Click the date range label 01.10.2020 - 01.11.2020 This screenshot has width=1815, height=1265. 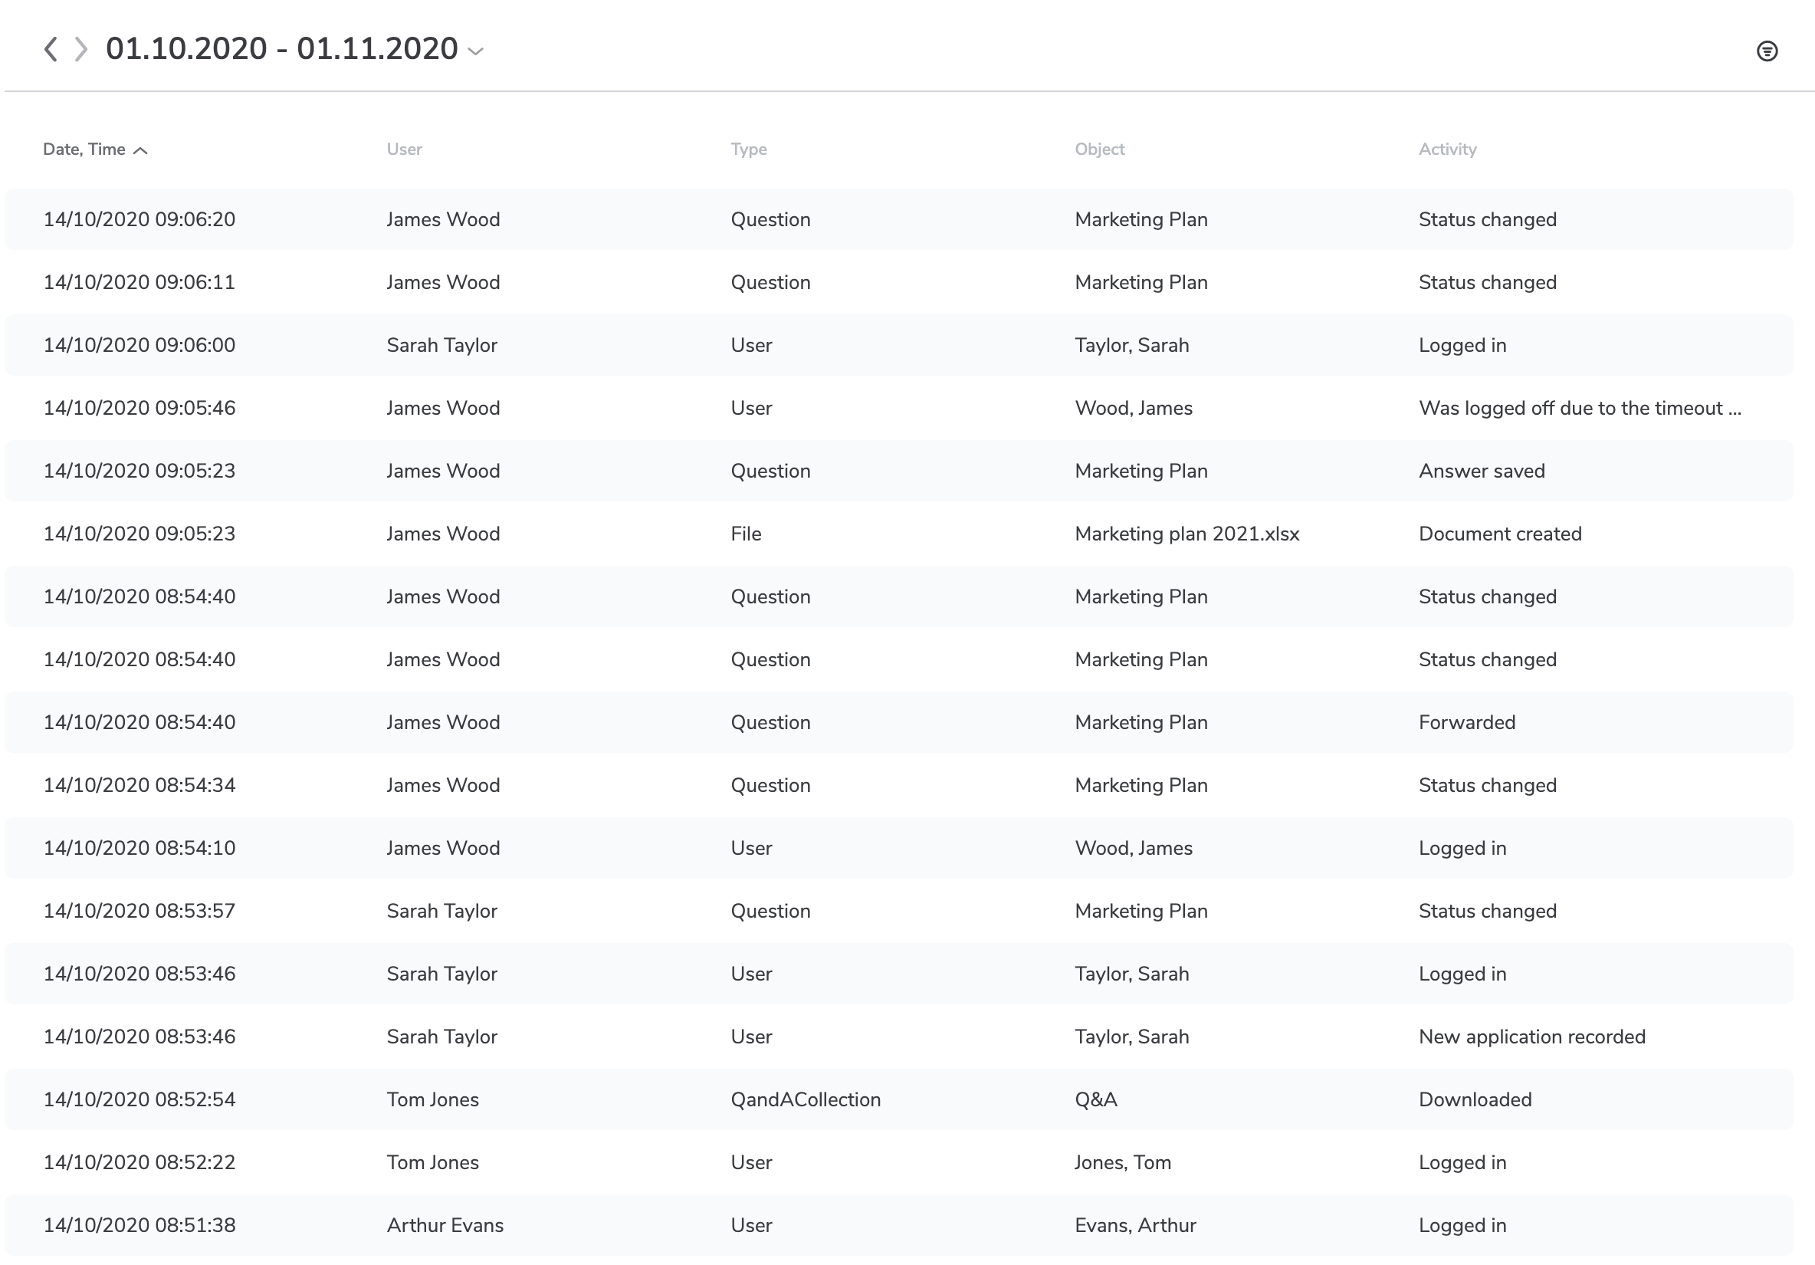click(x=281, y=49)
